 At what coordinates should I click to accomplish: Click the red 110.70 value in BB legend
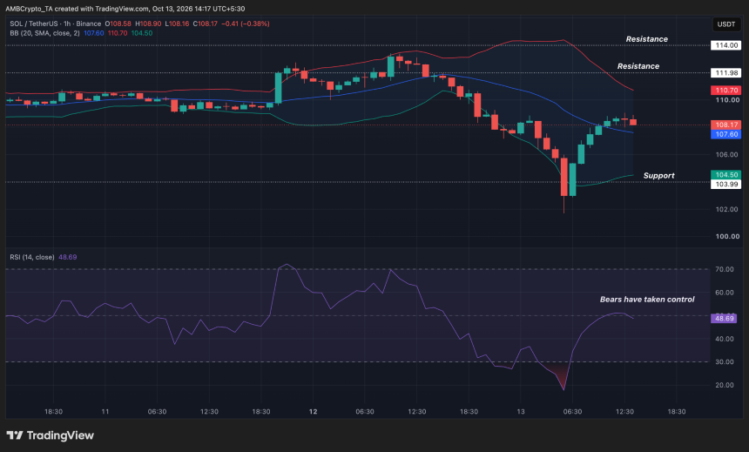[118, 33]
